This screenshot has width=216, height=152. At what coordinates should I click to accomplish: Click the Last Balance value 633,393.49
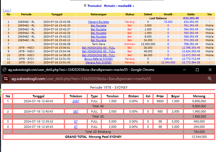click(191, 18)
